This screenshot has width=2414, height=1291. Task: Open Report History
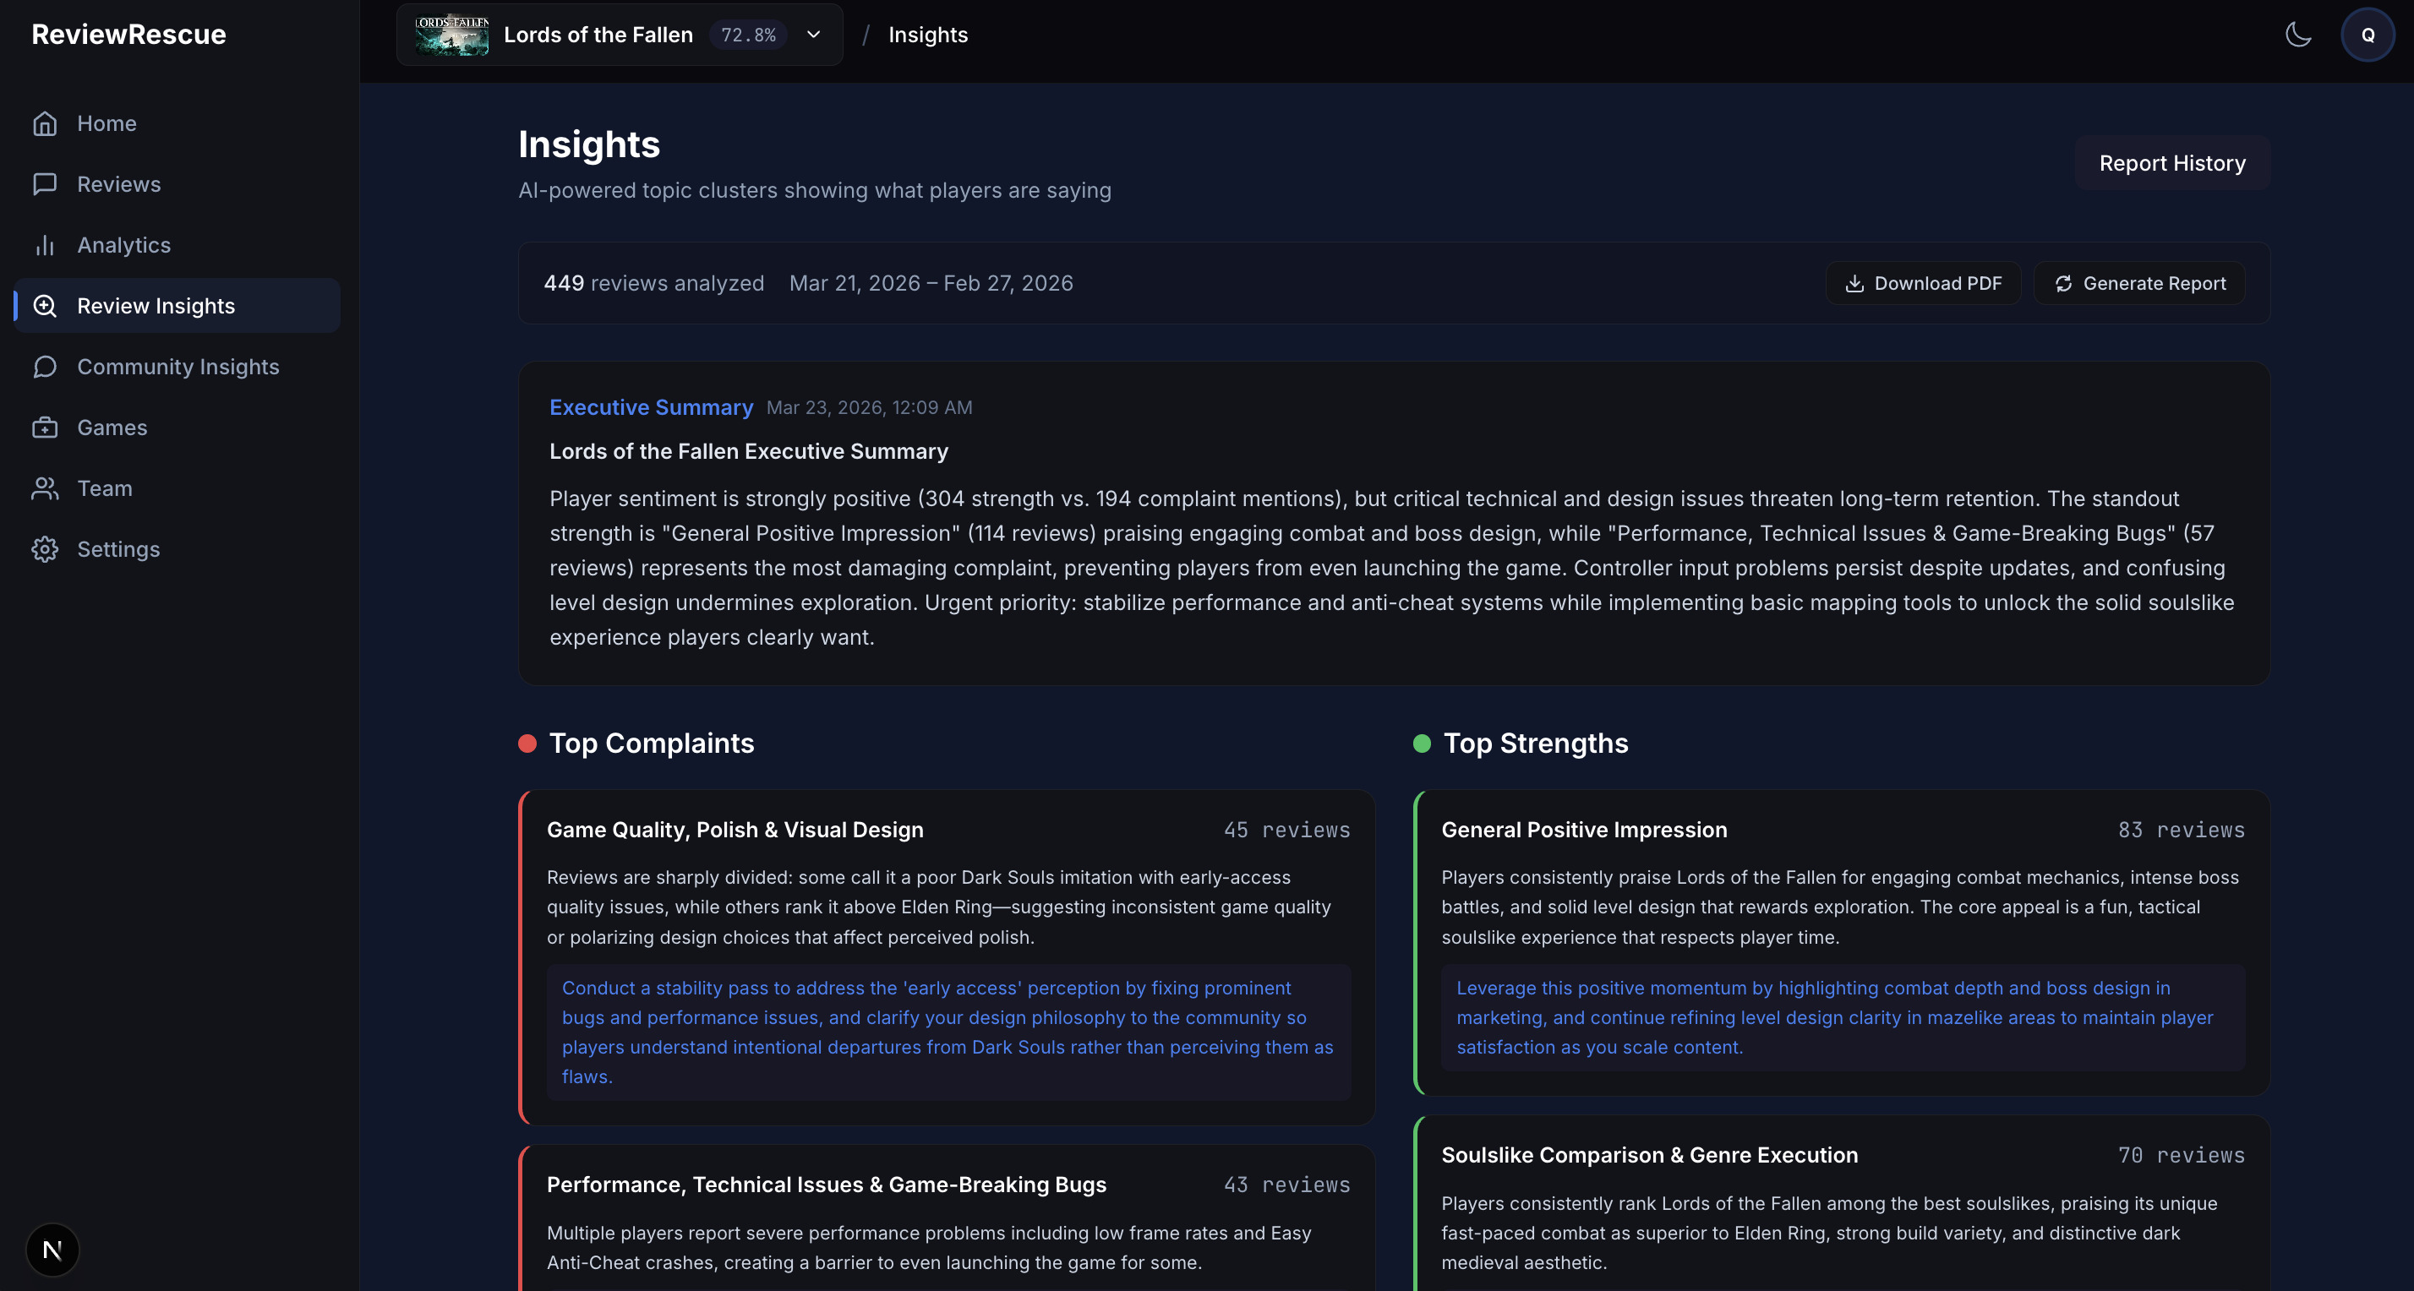[2172, 163]
